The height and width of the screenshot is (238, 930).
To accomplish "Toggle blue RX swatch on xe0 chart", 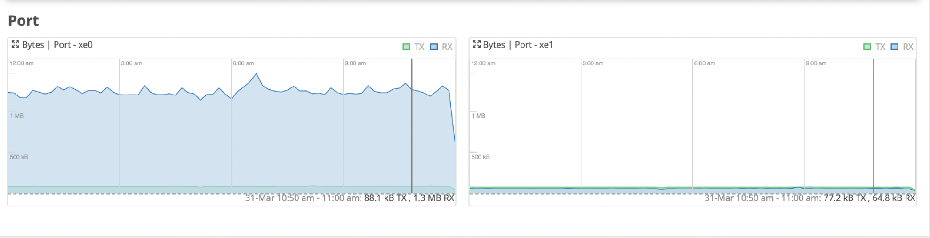I will coord(434,47).
